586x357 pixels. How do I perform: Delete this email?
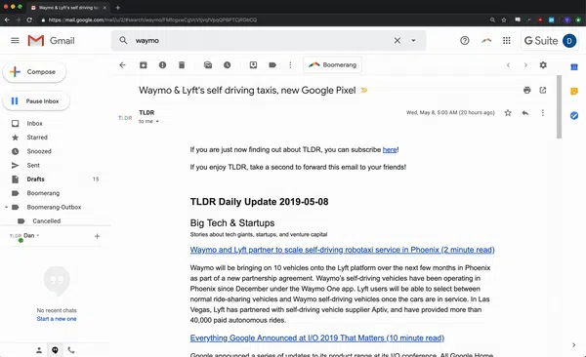tap(182, 65)
